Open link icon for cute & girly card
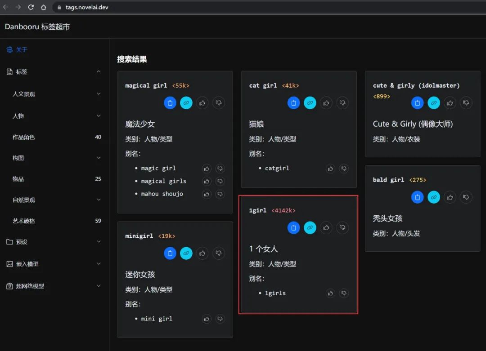 coord(434,103)
